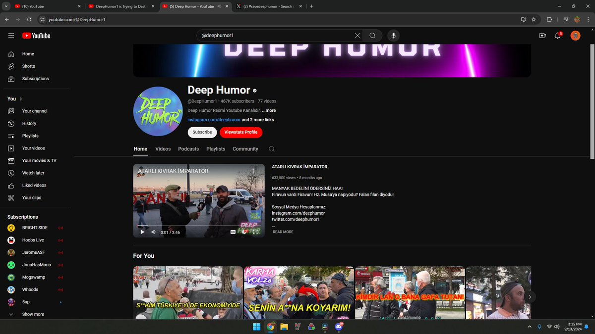This screenshot has height=334, width=595.
Task: Open the account avatar menu
Action: pyautogui.click(x=575, y=36)
